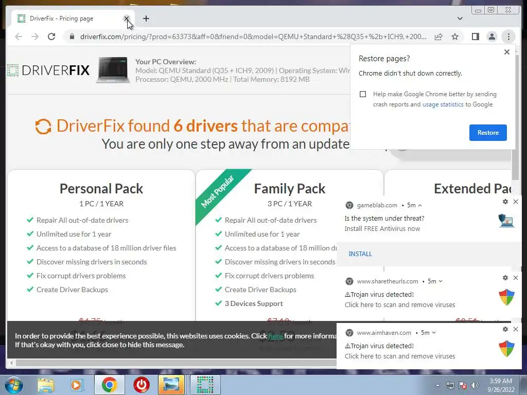Select the DriverFix - Pricing page tab
Image resolution: width=527 pixels, height=395 pixels.
pyautogui.click(x=73, y=19)
